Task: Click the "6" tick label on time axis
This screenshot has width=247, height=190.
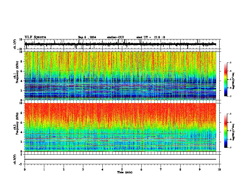Action: (142, 170)
